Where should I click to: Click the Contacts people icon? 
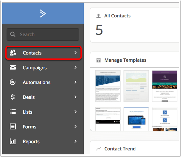[x=13, y=53]
